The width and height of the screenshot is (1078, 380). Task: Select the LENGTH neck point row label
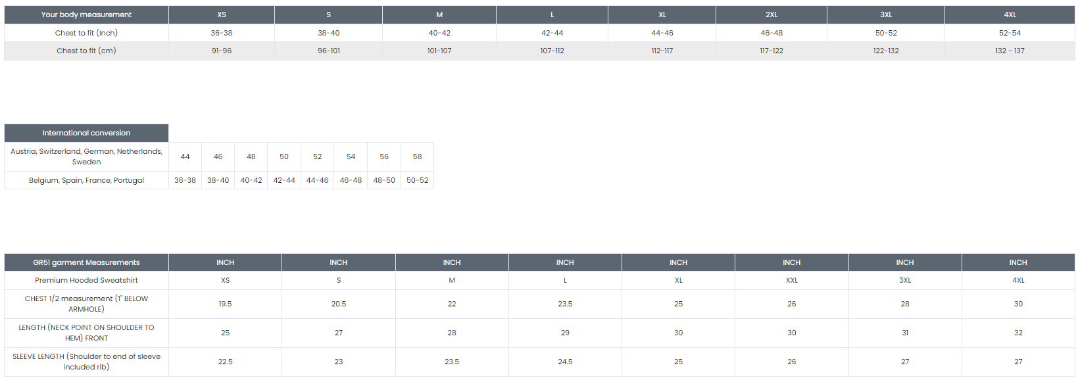(86, 333)
